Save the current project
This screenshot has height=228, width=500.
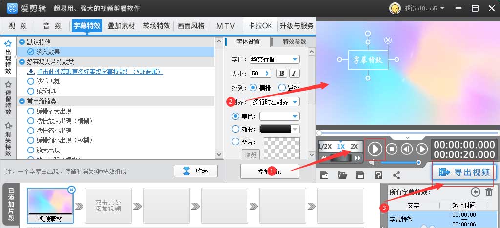360,175
